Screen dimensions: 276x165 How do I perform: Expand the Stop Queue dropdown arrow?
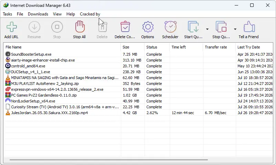pyautogui.click(x=235, y=29)
